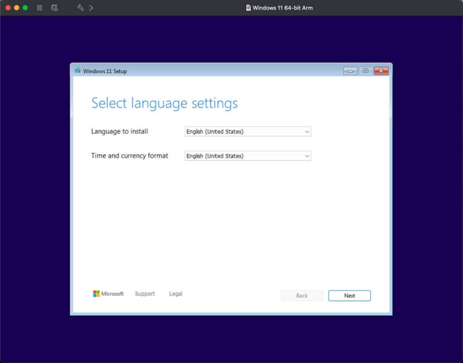Click the Windows 11 Setup title icon
The image size is (463, 363).
(x=78, y=71)
